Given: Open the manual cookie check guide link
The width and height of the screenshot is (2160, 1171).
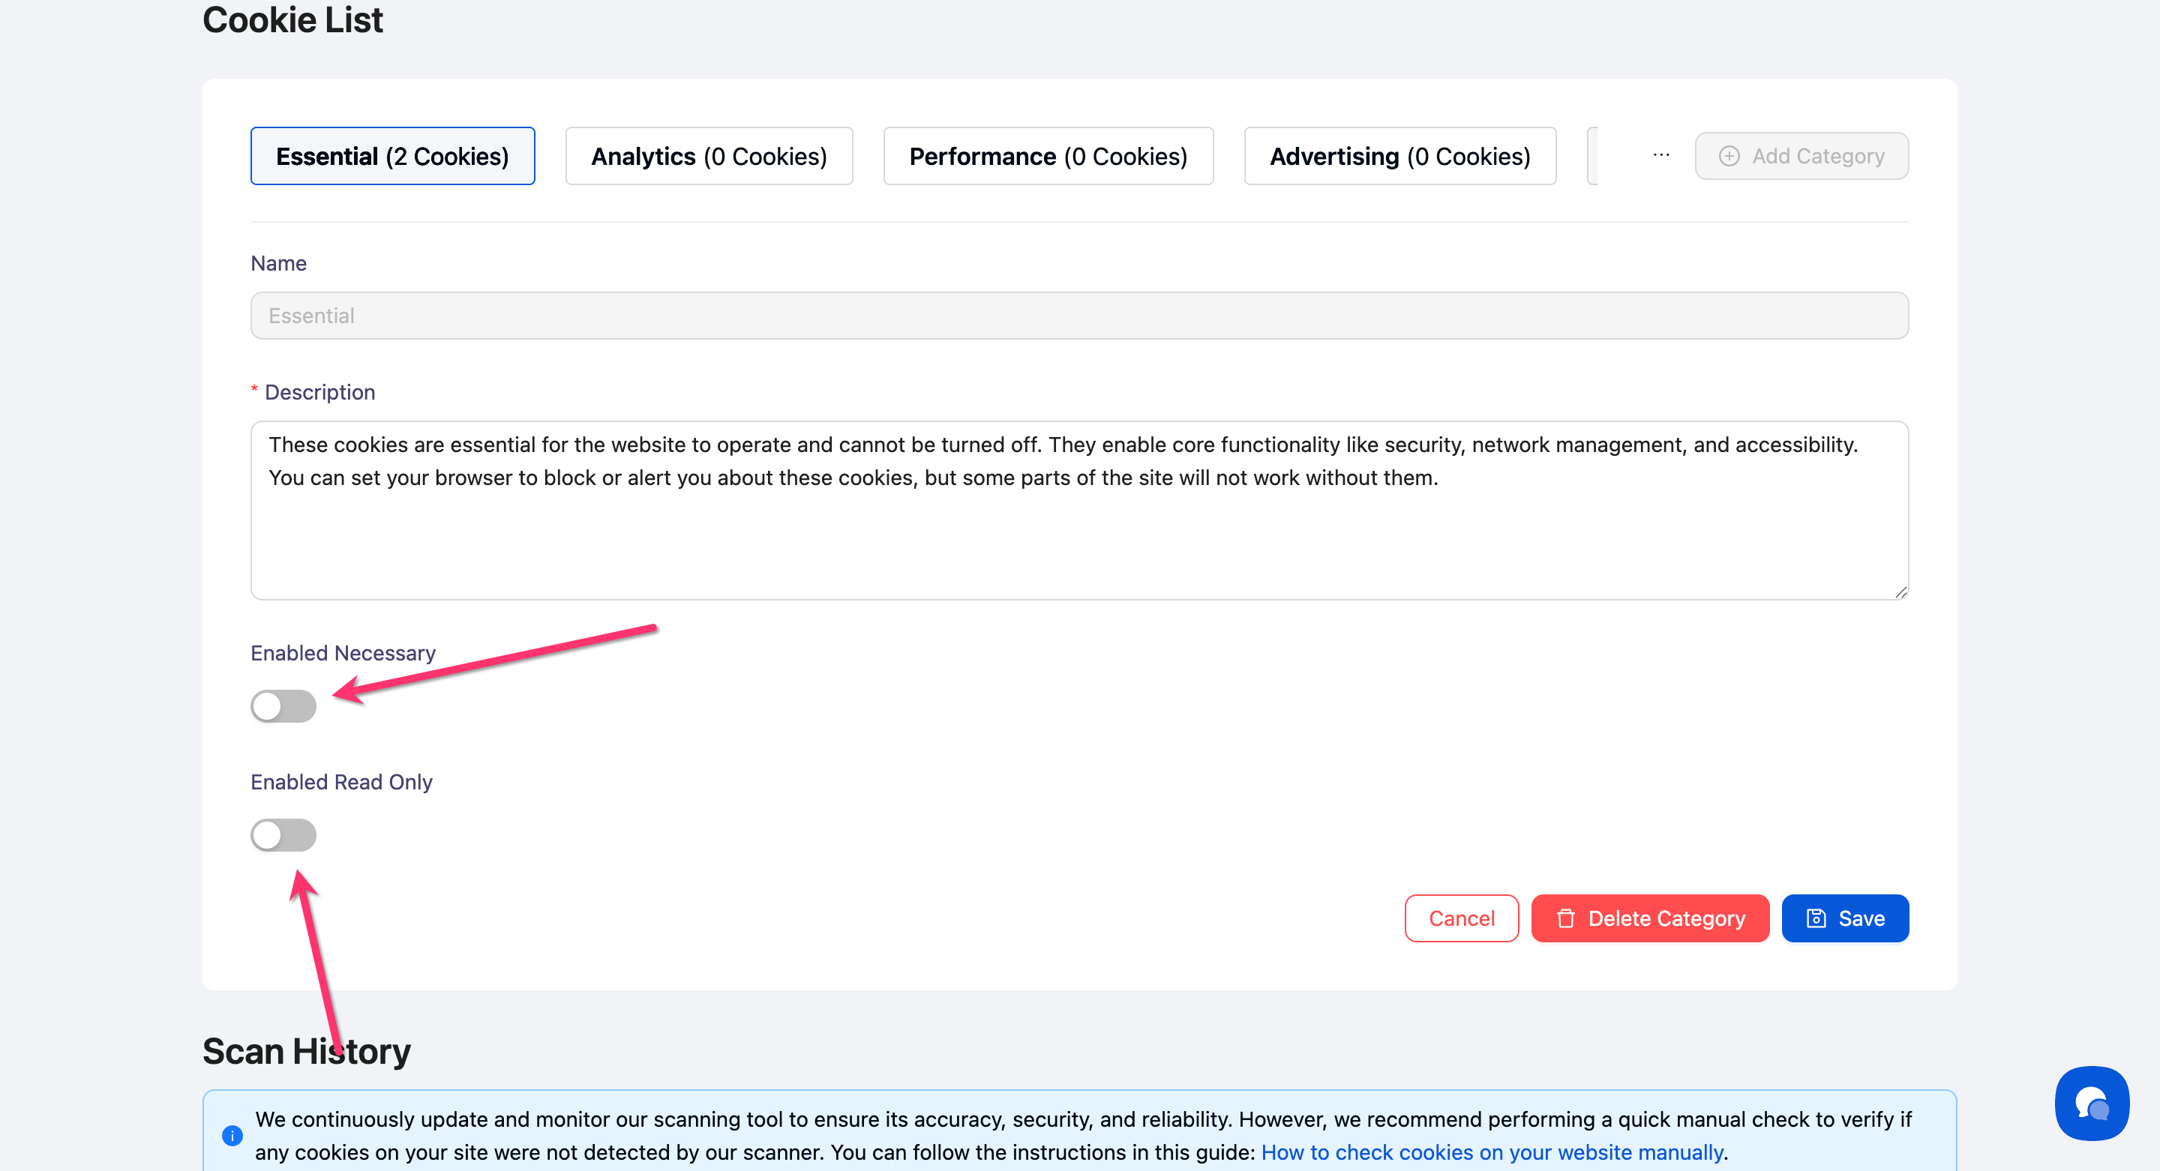Looking at the screenshot, I should point(1492,1152).
